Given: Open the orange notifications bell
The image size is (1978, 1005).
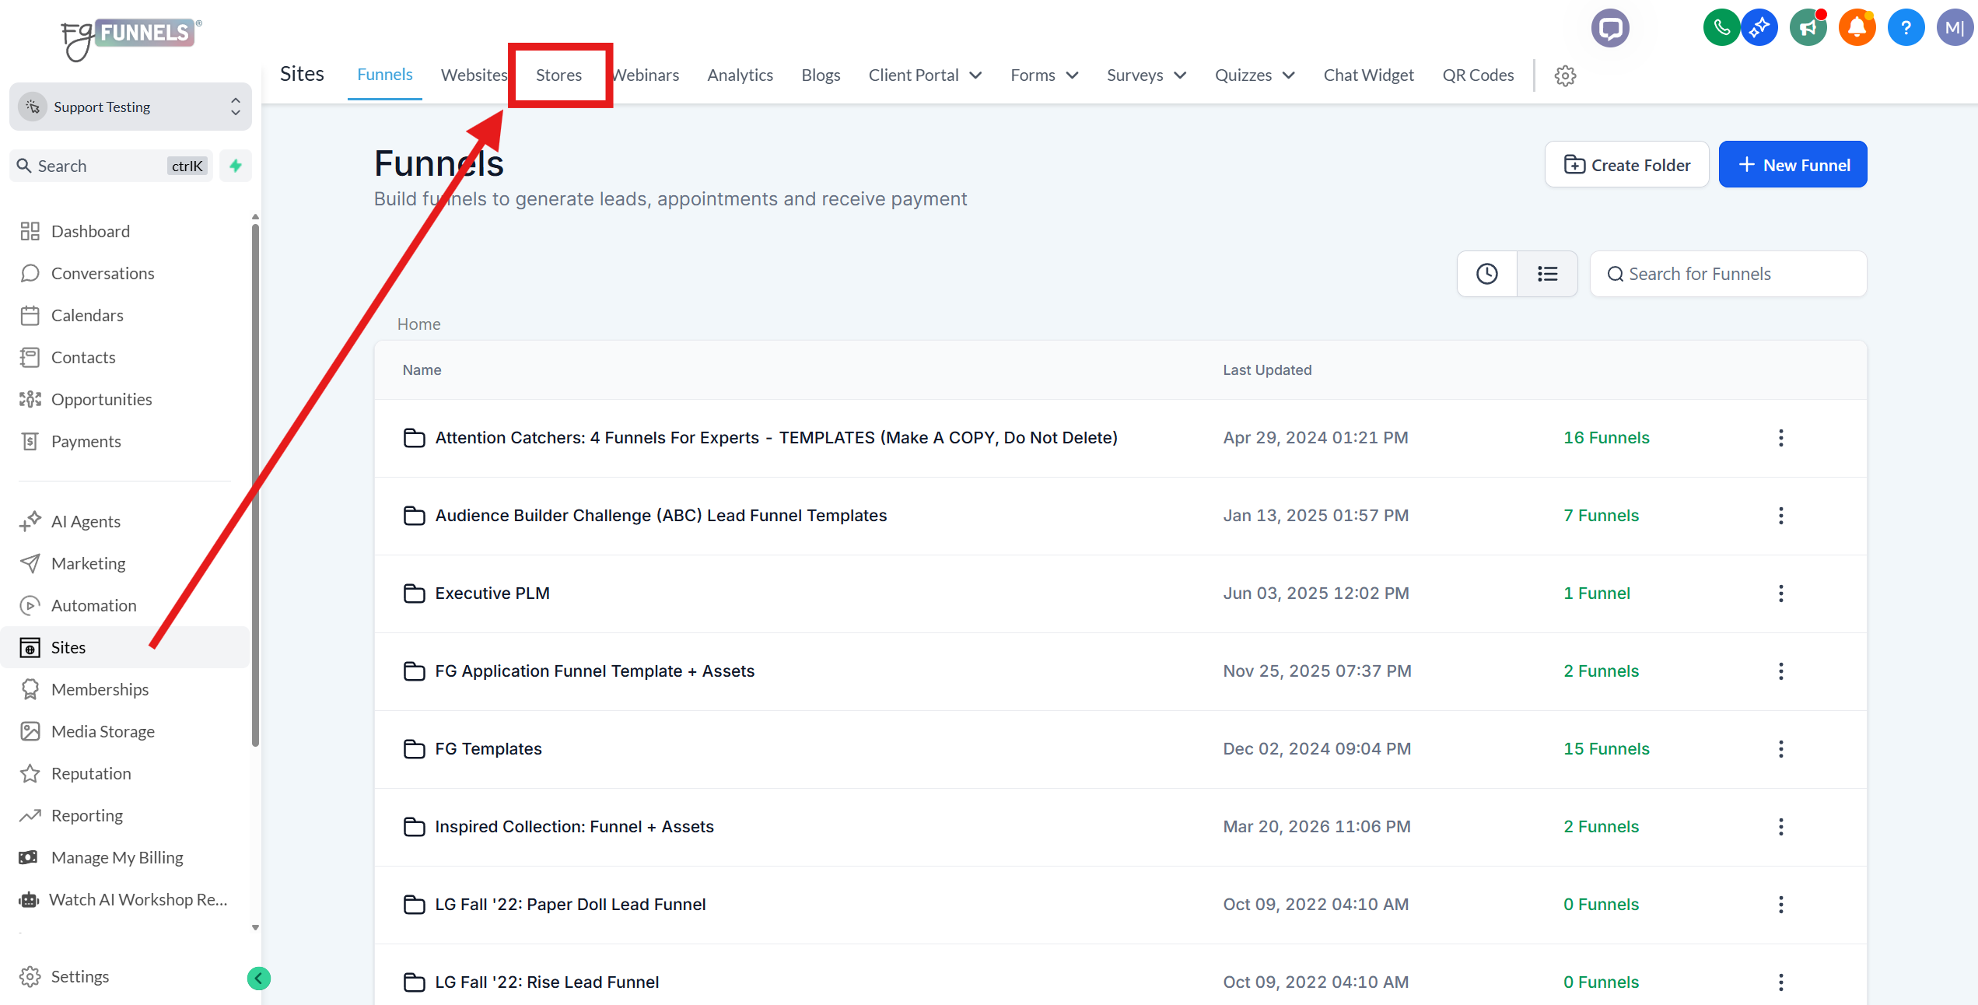Looking at the screenshot, I should point(1856,29).
